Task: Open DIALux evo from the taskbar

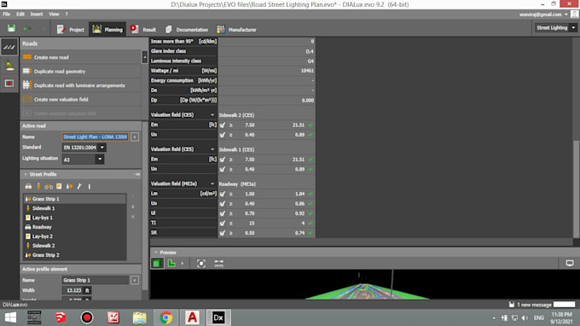Action: click(218, 317)
